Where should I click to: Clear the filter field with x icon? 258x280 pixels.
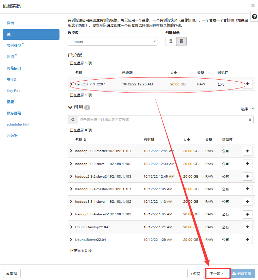pyautogui.click(x=250, y=120)
